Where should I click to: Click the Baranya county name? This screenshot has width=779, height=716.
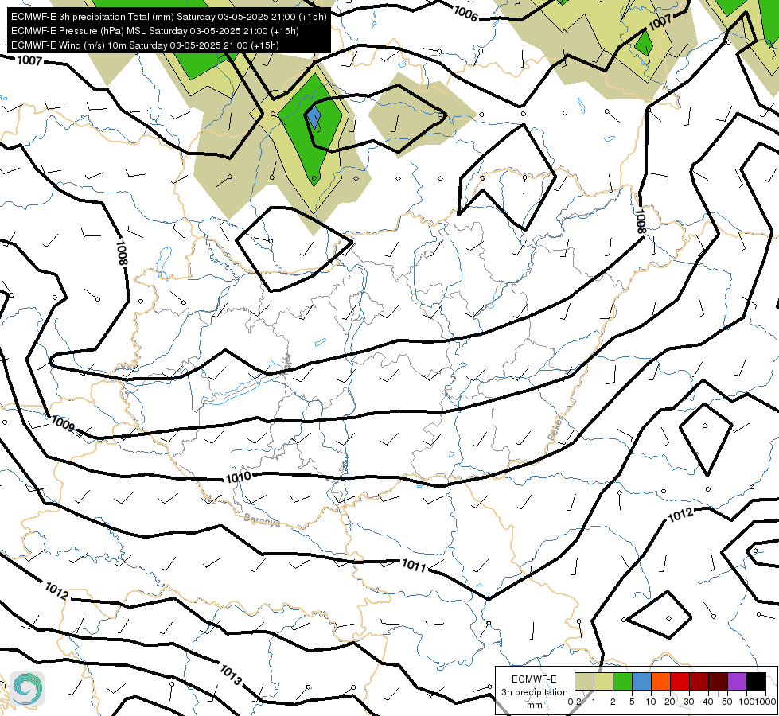point(262,520)
